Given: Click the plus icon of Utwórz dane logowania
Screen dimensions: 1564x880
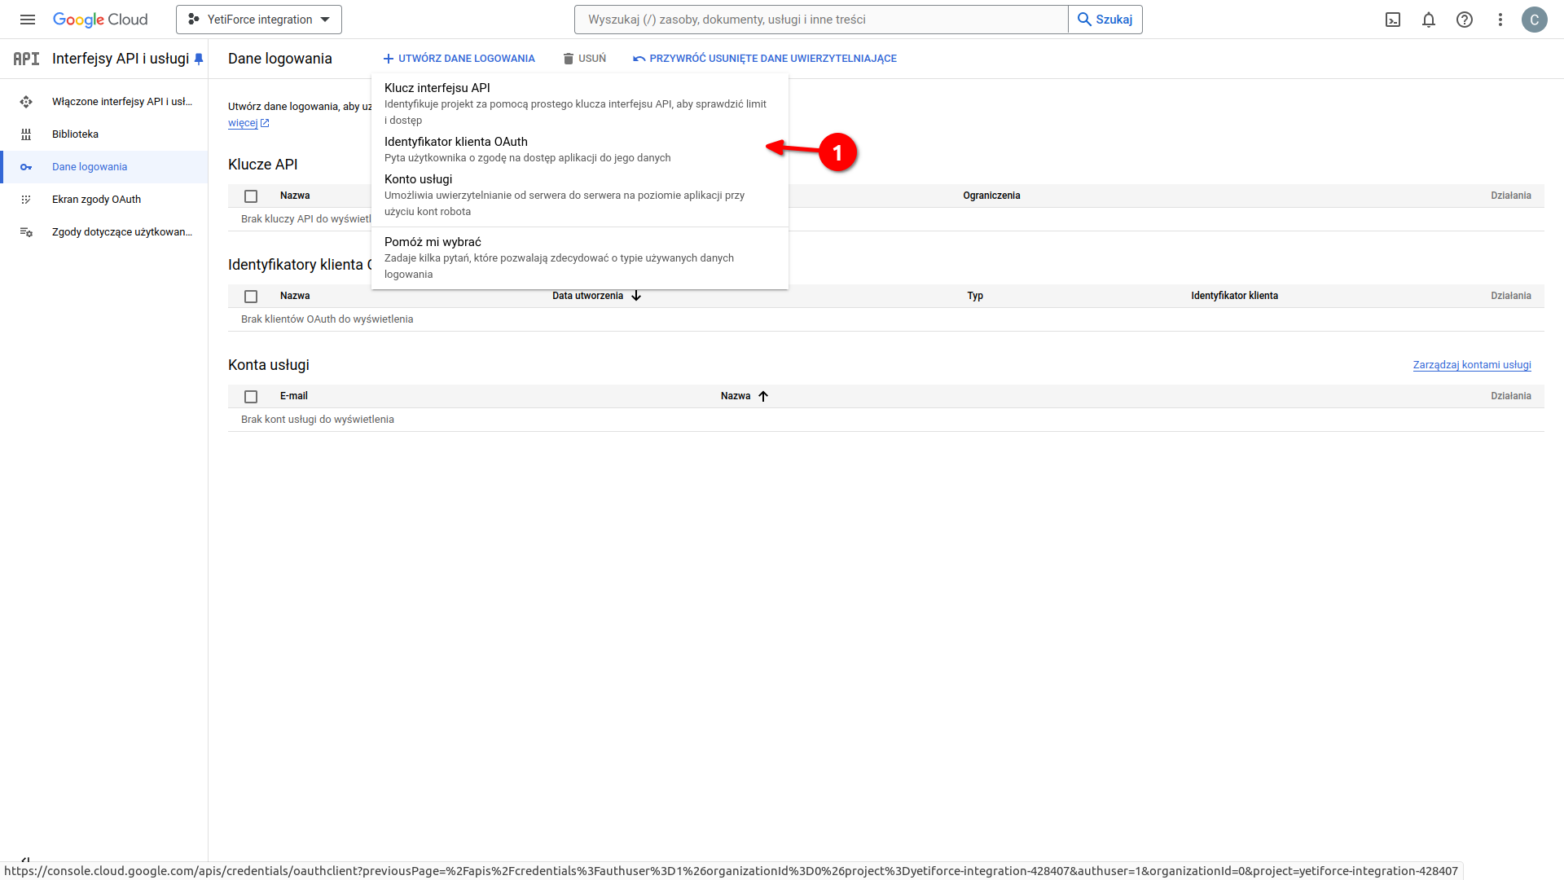Looking at the screenshot, I should pos(389,59).
